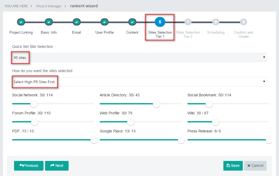279x176 pixels.
Task: Adjust the Social Bookmark slider handle
Action: pyautogui.click(x=209, y=104)
